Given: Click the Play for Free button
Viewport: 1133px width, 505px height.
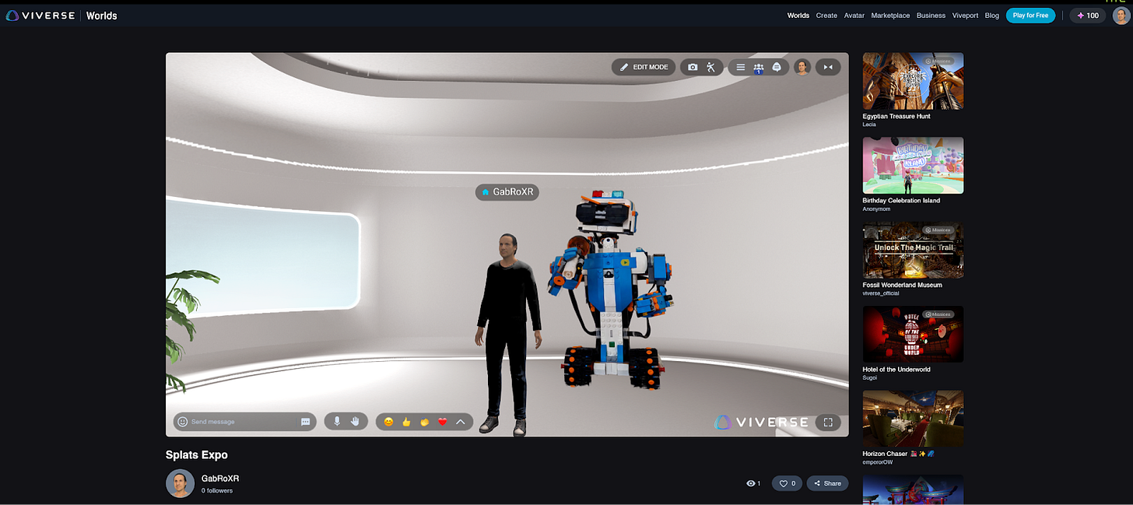Looking at the screenshot, I should pos(1030,15).
